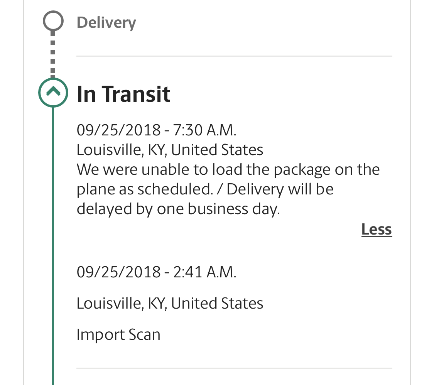Click the divider line below Import Scan
The height and width of the screenshot is (385, 434).
(234, 368)
